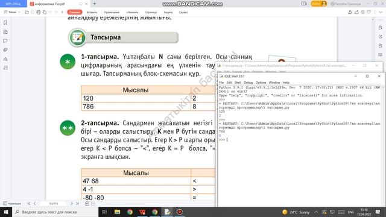Open Options menu in IDLE Shell
This screenshot has width=386, height=217.
(261, 83)
